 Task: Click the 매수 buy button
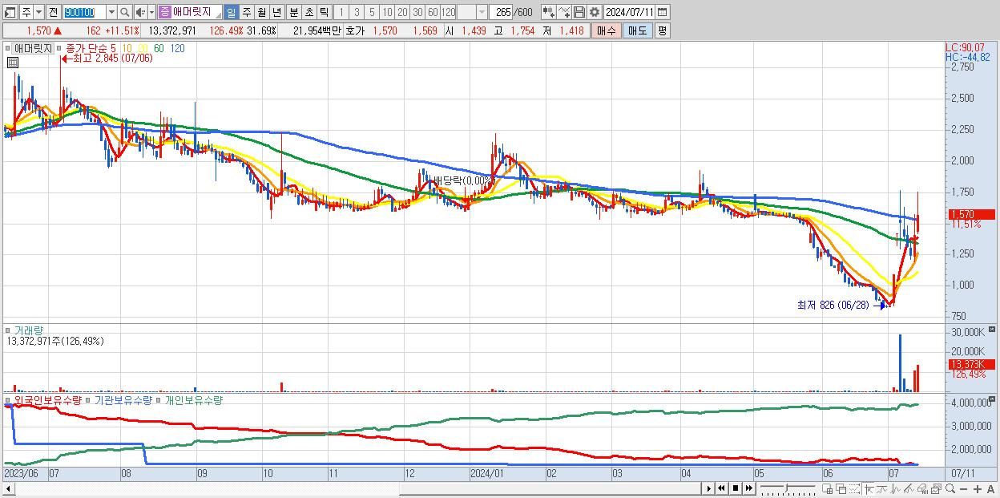(x=606, y=30)
